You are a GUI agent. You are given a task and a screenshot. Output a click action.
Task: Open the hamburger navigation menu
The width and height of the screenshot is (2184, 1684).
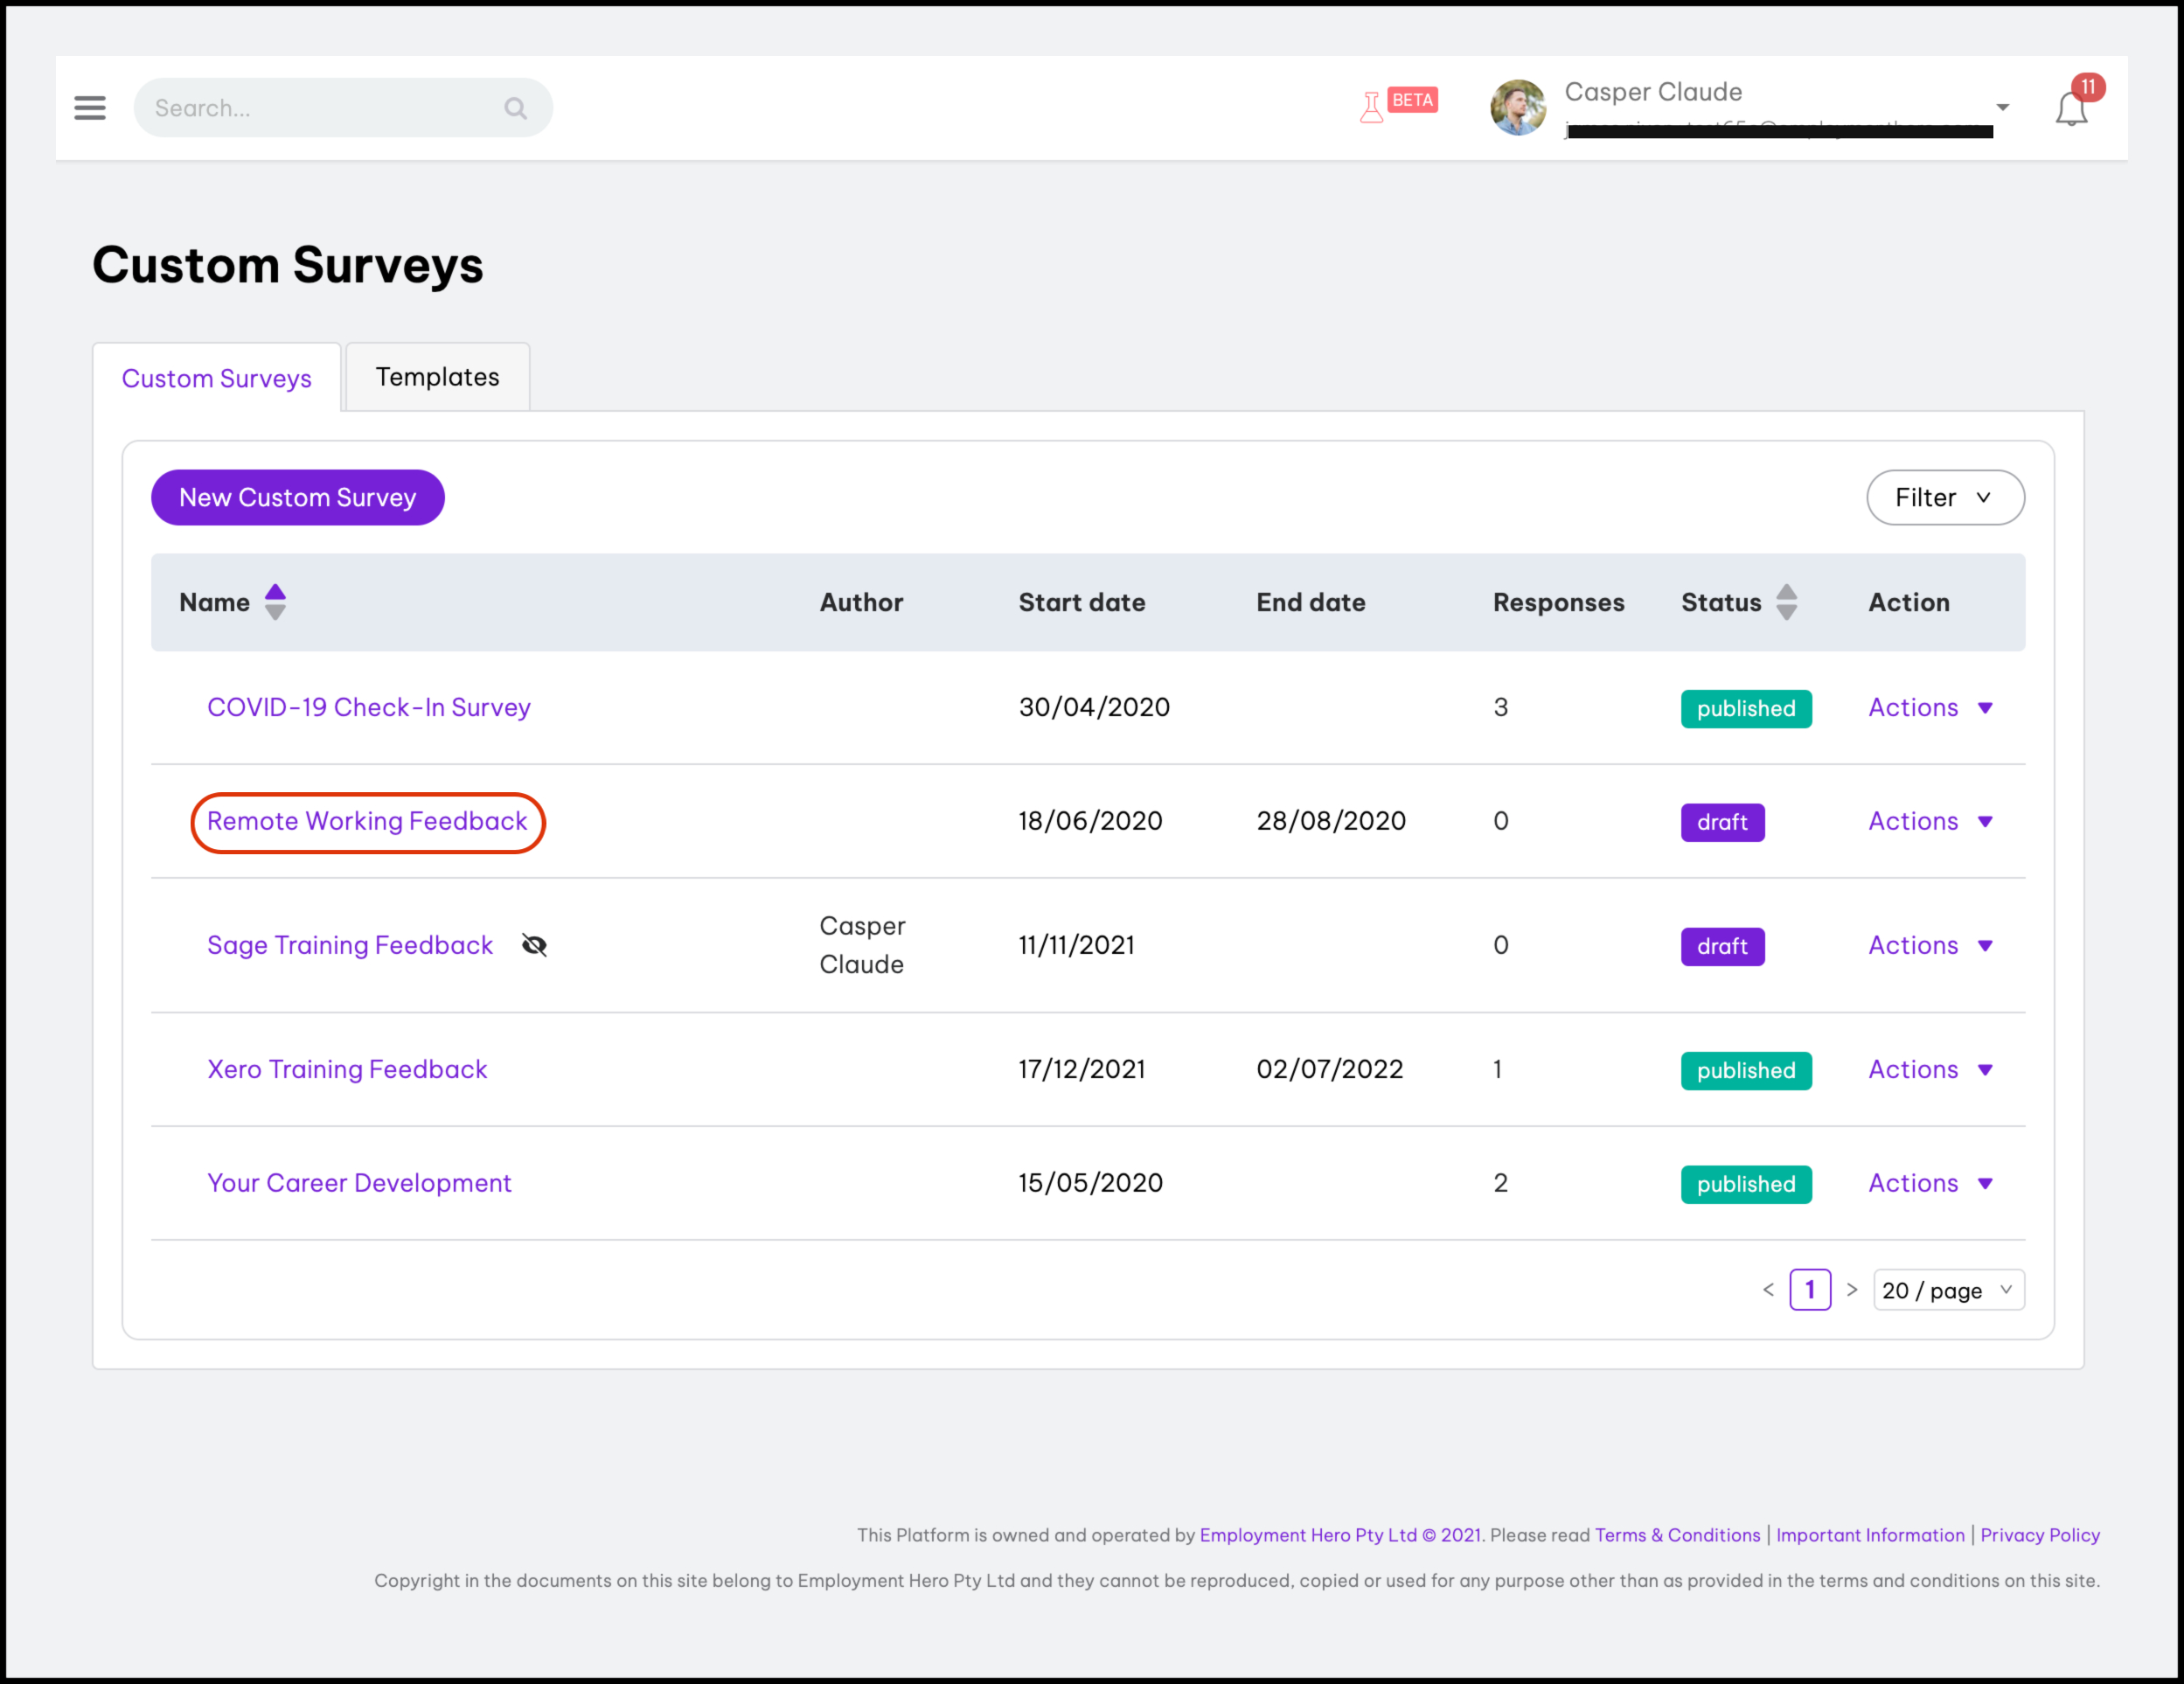(x=90, y=108)
